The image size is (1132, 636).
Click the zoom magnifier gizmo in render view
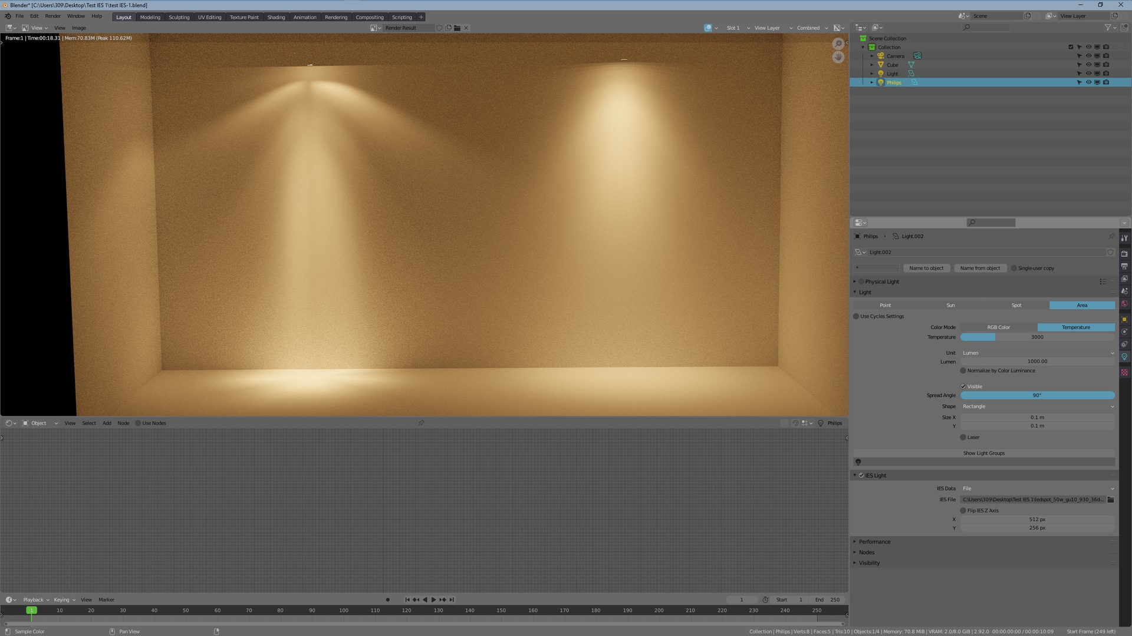coord(838,44)
